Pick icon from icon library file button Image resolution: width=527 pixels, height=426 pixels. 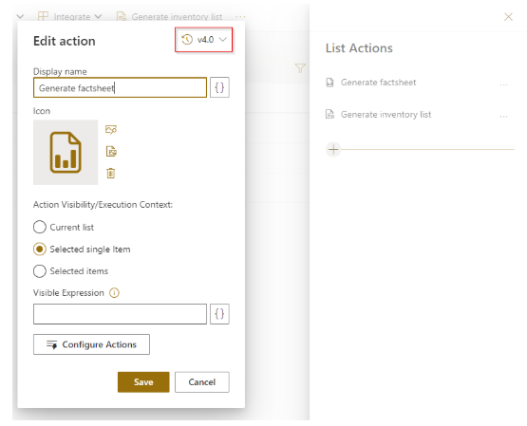click(x=111, y=152)
